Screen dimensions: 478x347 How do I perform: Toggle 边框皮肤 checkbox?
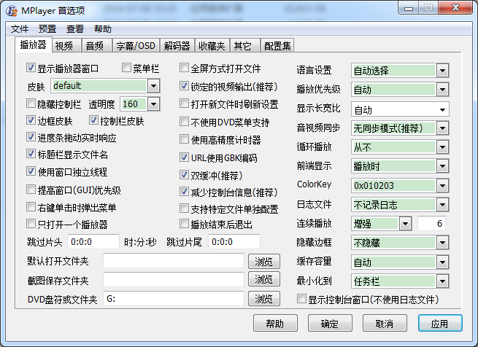tap(31, 120)
